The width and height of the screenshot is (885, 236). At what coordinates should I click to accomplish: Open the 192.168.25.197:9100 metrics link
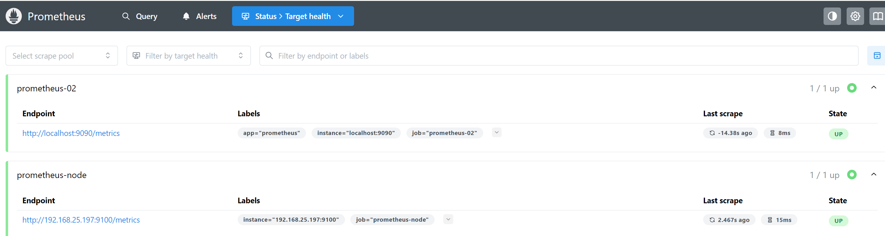click(81, 220)
